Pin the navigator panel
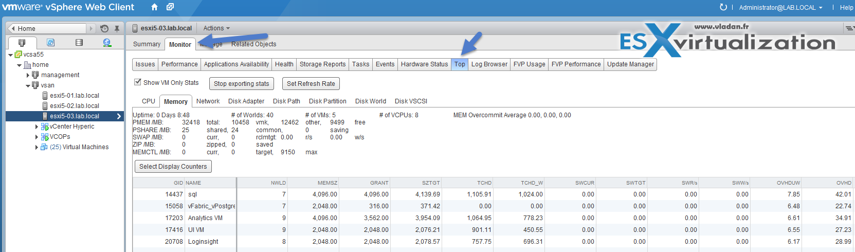The width and height of the screenshot is (855, 252). pos(117,29)
